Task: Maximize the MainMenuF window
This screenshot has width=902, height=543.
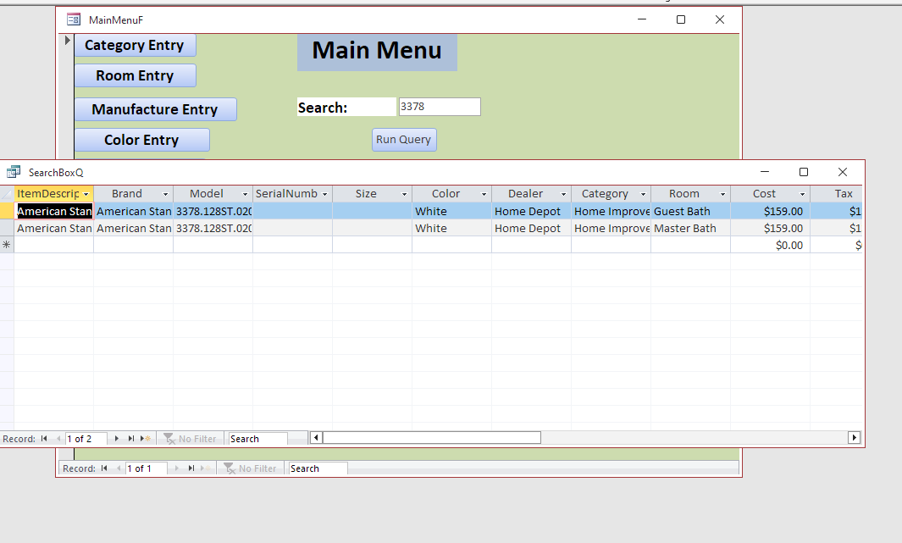Action: (x=681, y=19)
